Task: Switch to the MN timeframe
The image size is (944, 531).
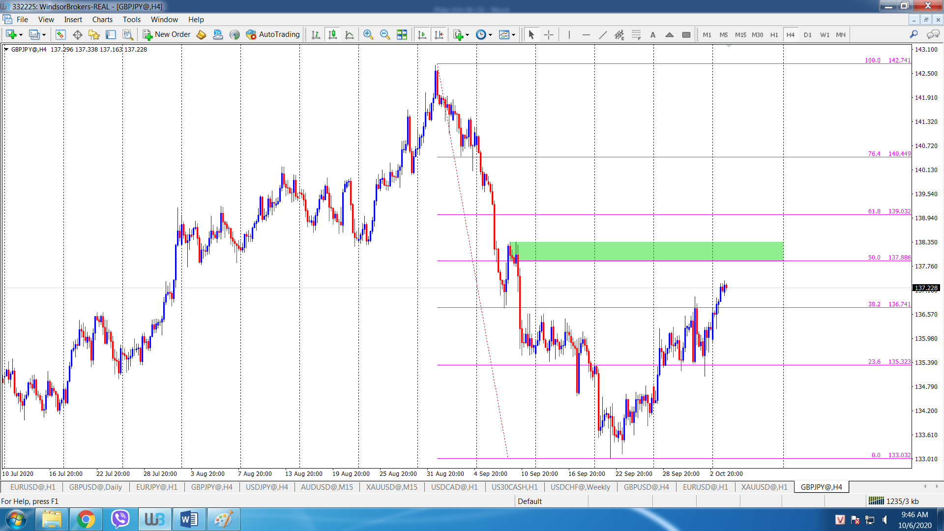Action: (841, 34)
